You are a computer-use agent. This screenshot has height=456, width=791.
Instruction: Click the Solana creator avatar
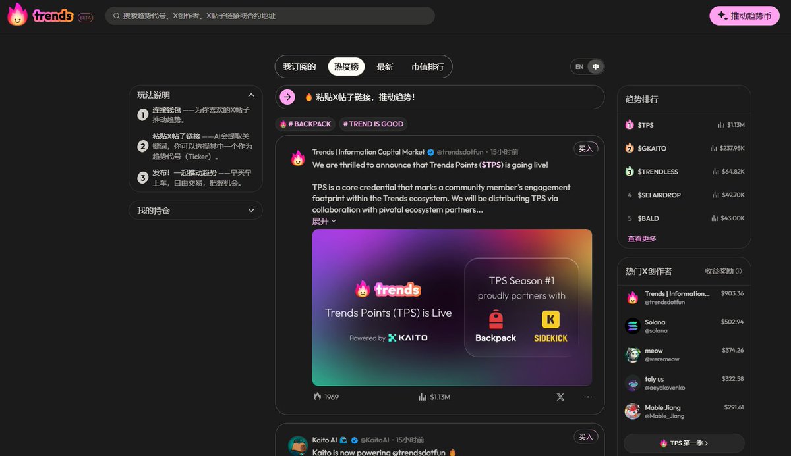pos(633,326)
